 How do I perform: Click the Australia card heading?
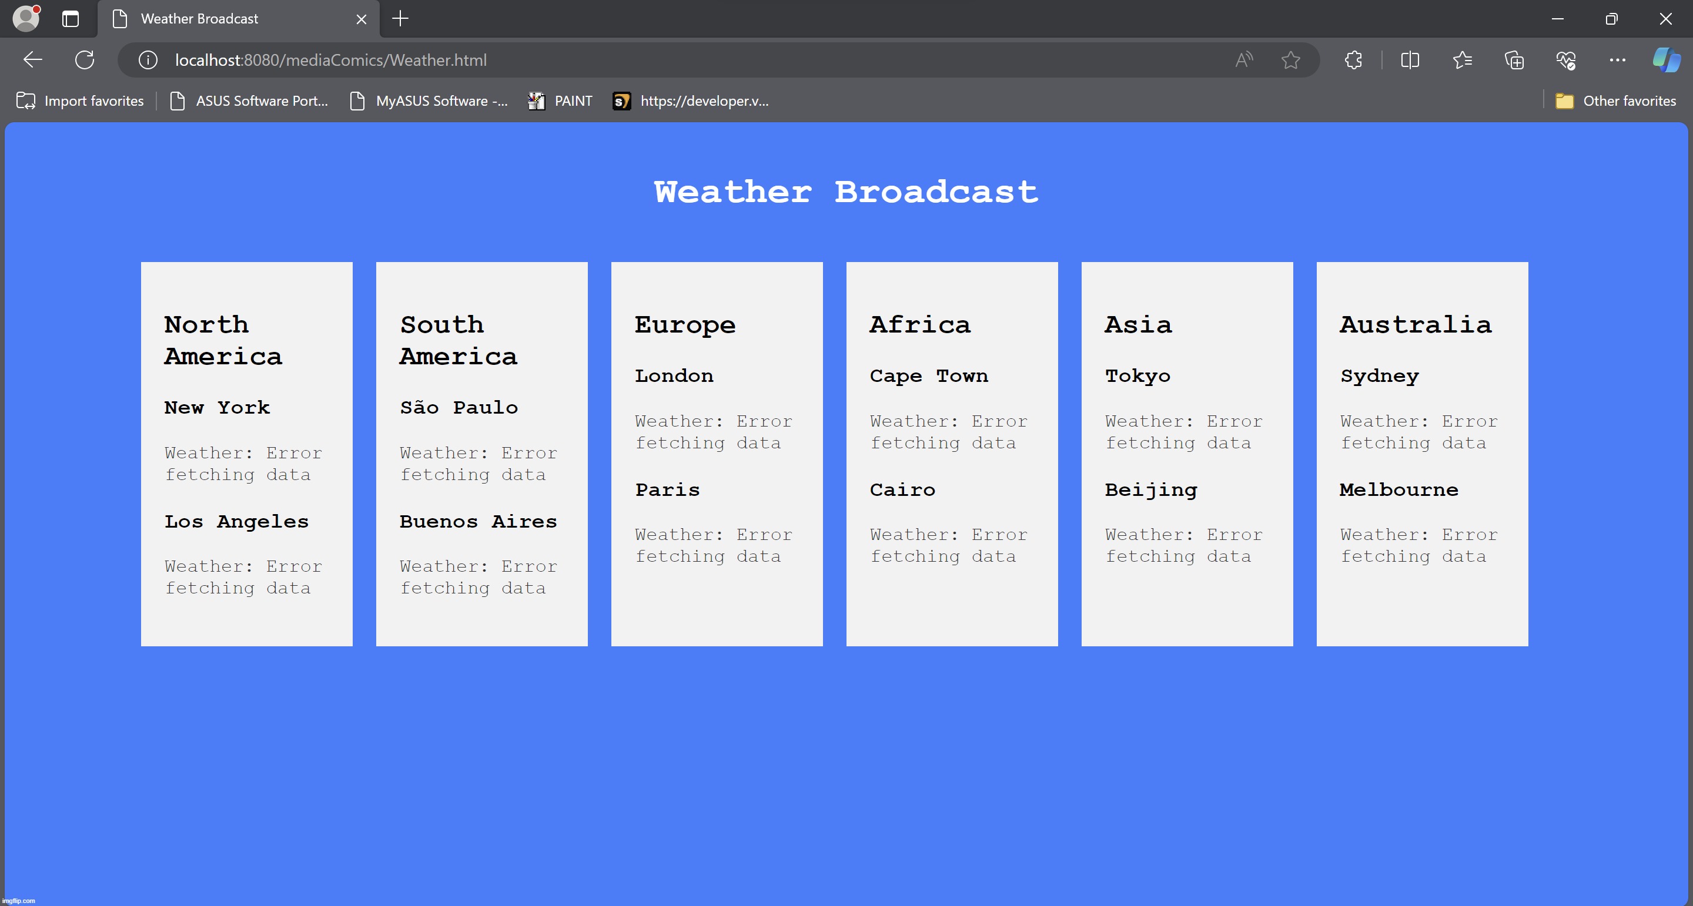pyautogui.click(x=1416, y=324)
